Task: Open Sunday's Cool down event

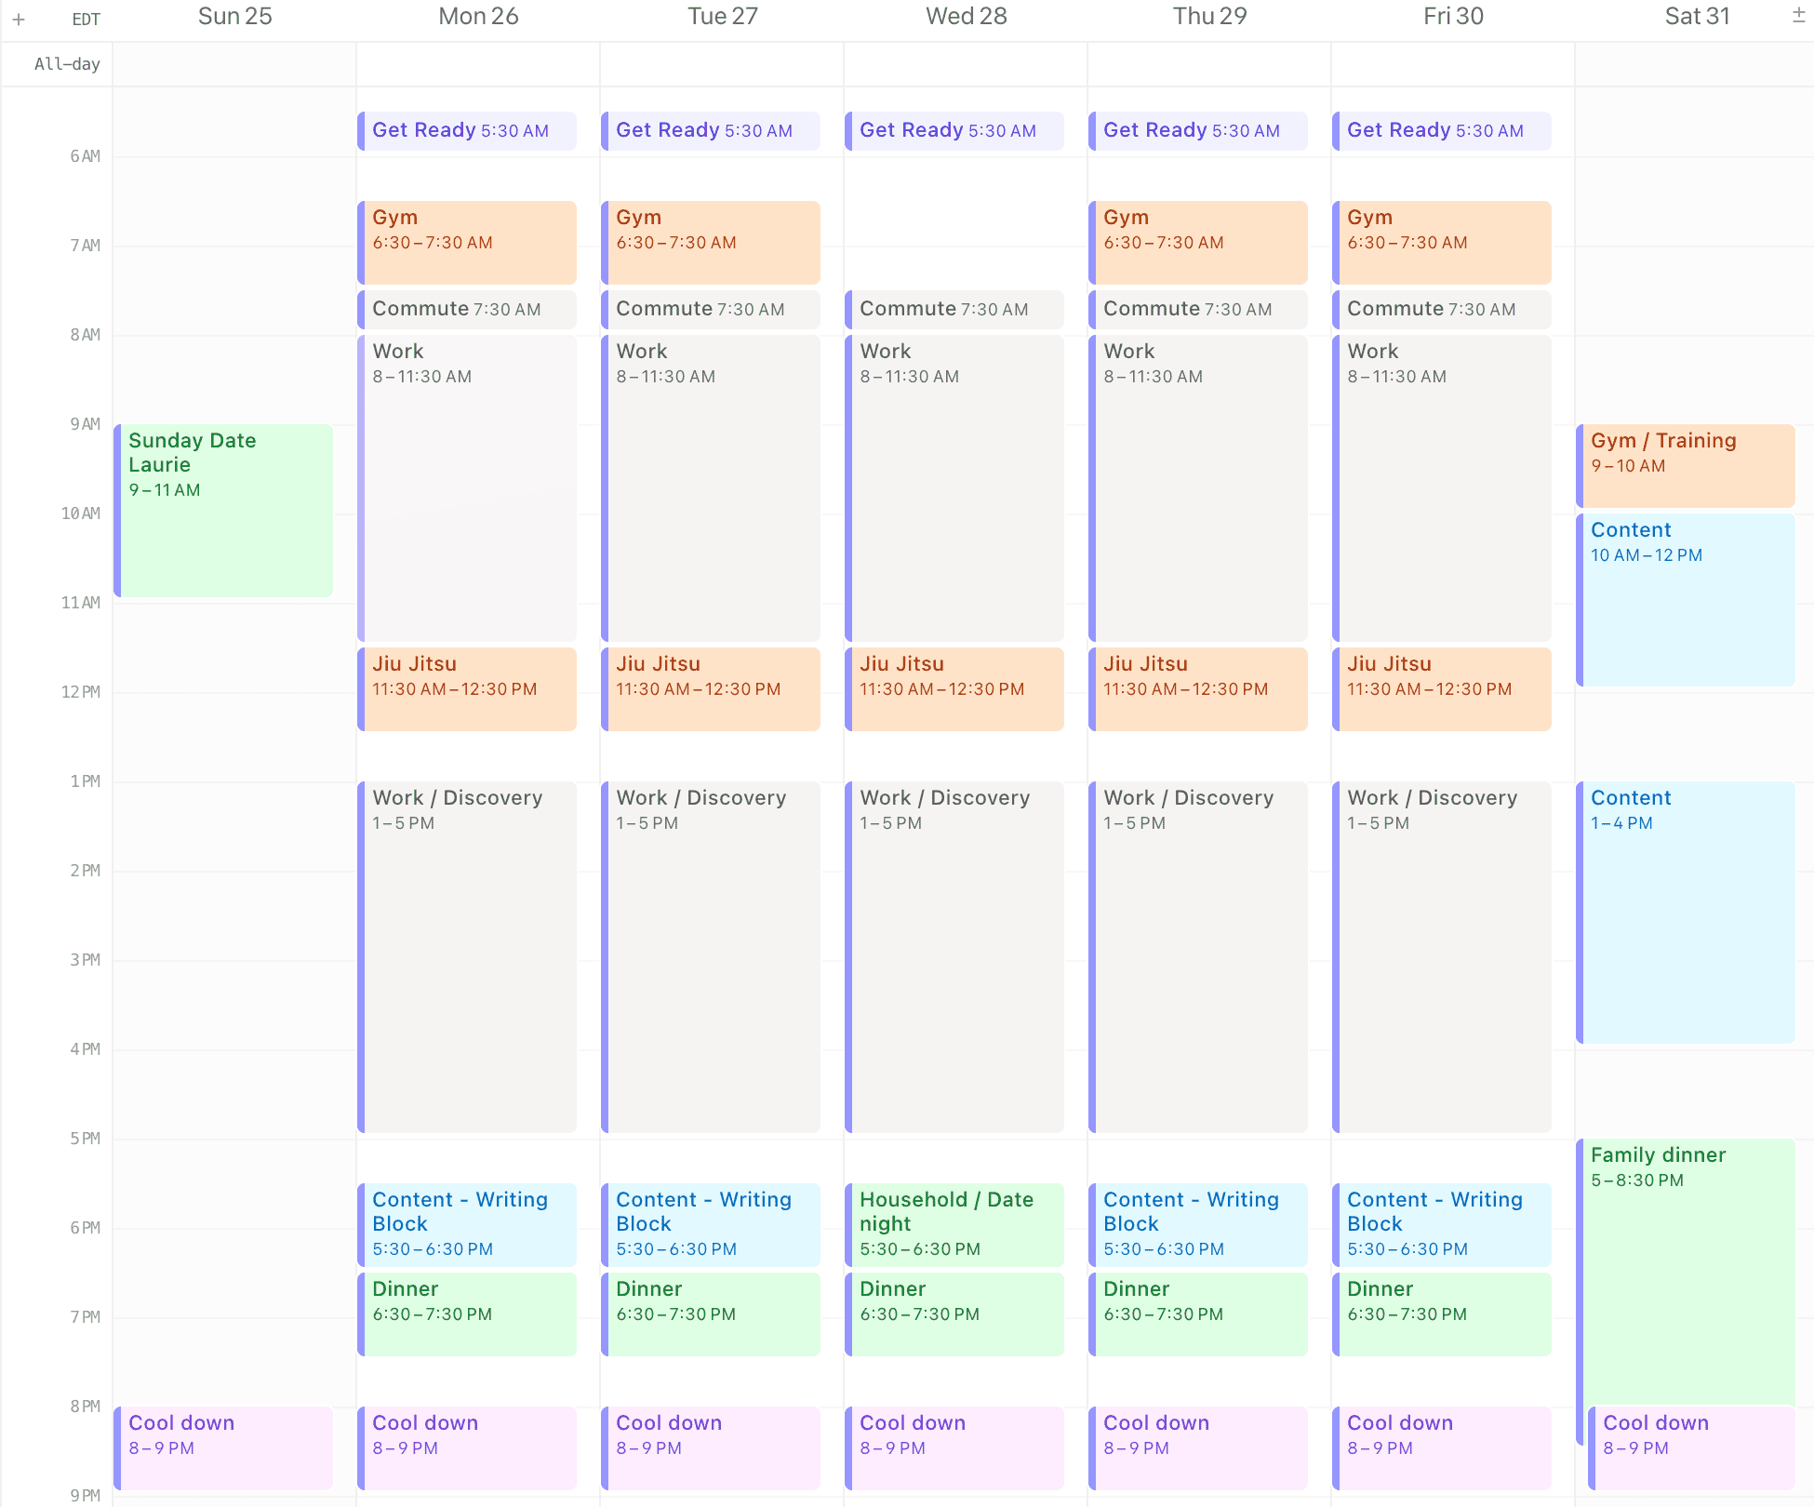Action: [223, 1447]
